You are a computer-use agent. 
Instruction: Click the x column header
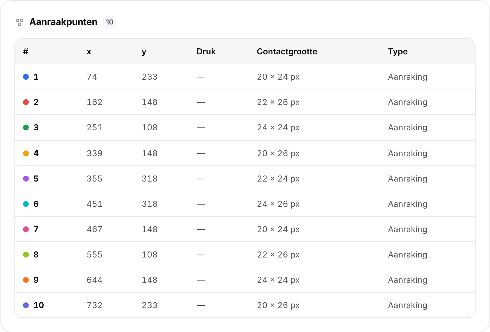pos(89,52)
